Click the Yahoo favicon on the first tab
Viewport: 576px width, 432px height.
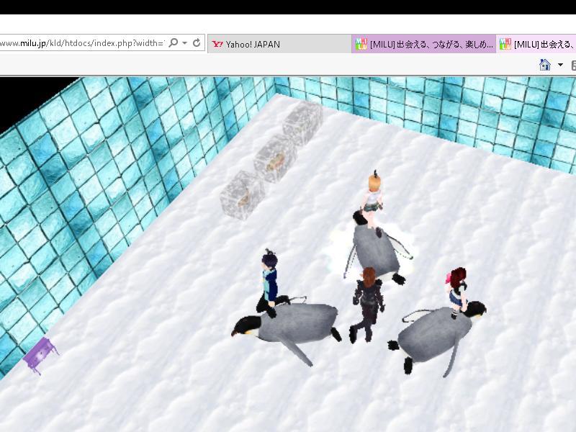(x=217, y=44)
